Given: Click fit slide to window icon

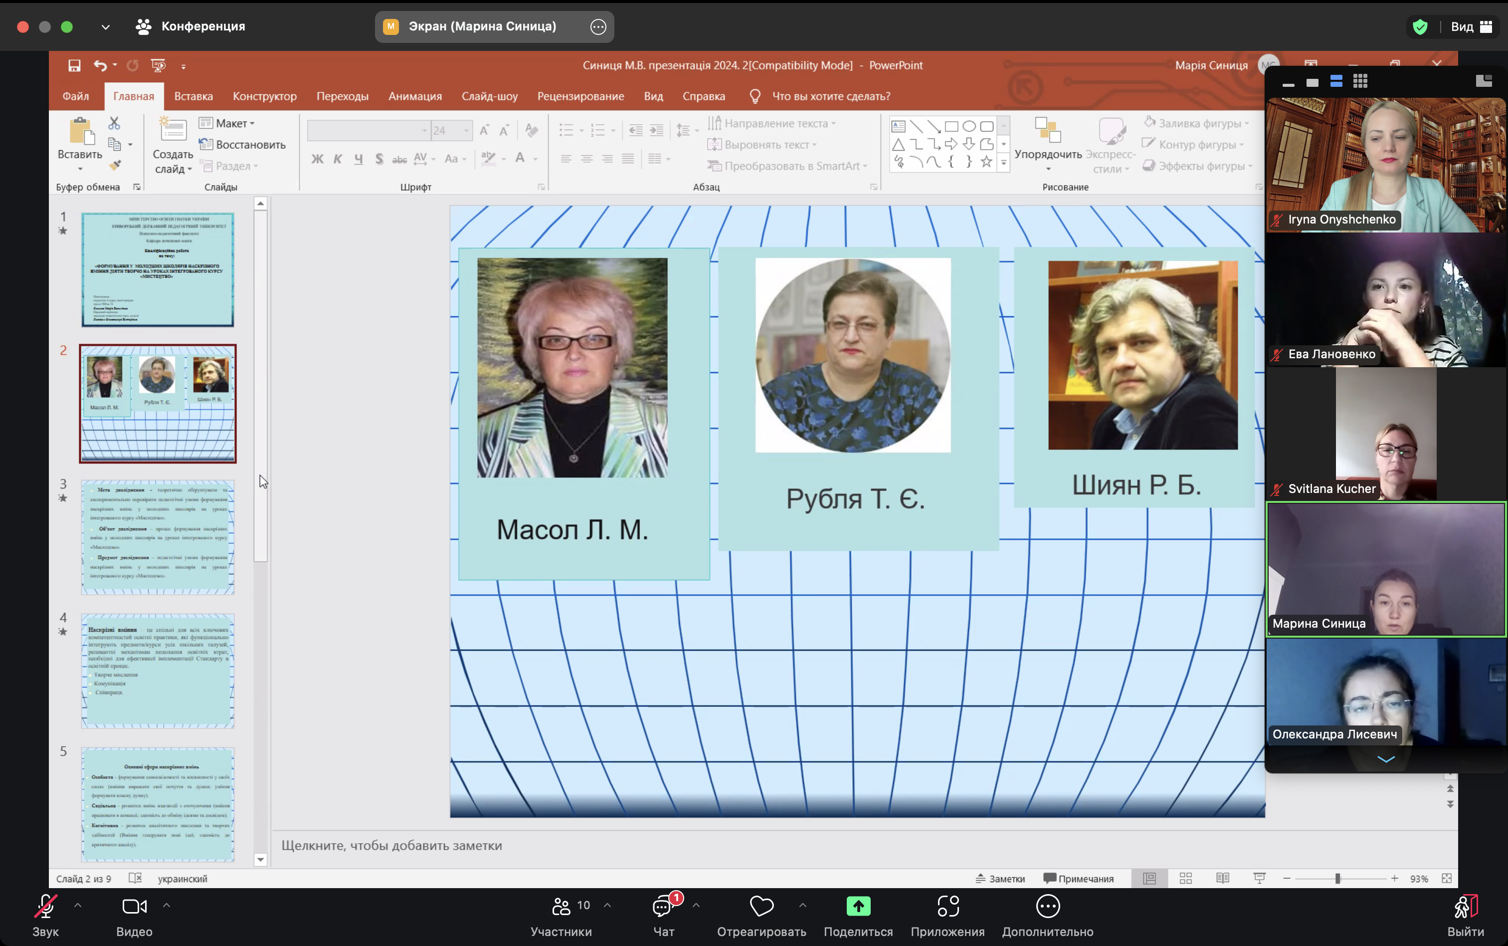Looking at the screenshot, I should click(x=1447, y=879).
